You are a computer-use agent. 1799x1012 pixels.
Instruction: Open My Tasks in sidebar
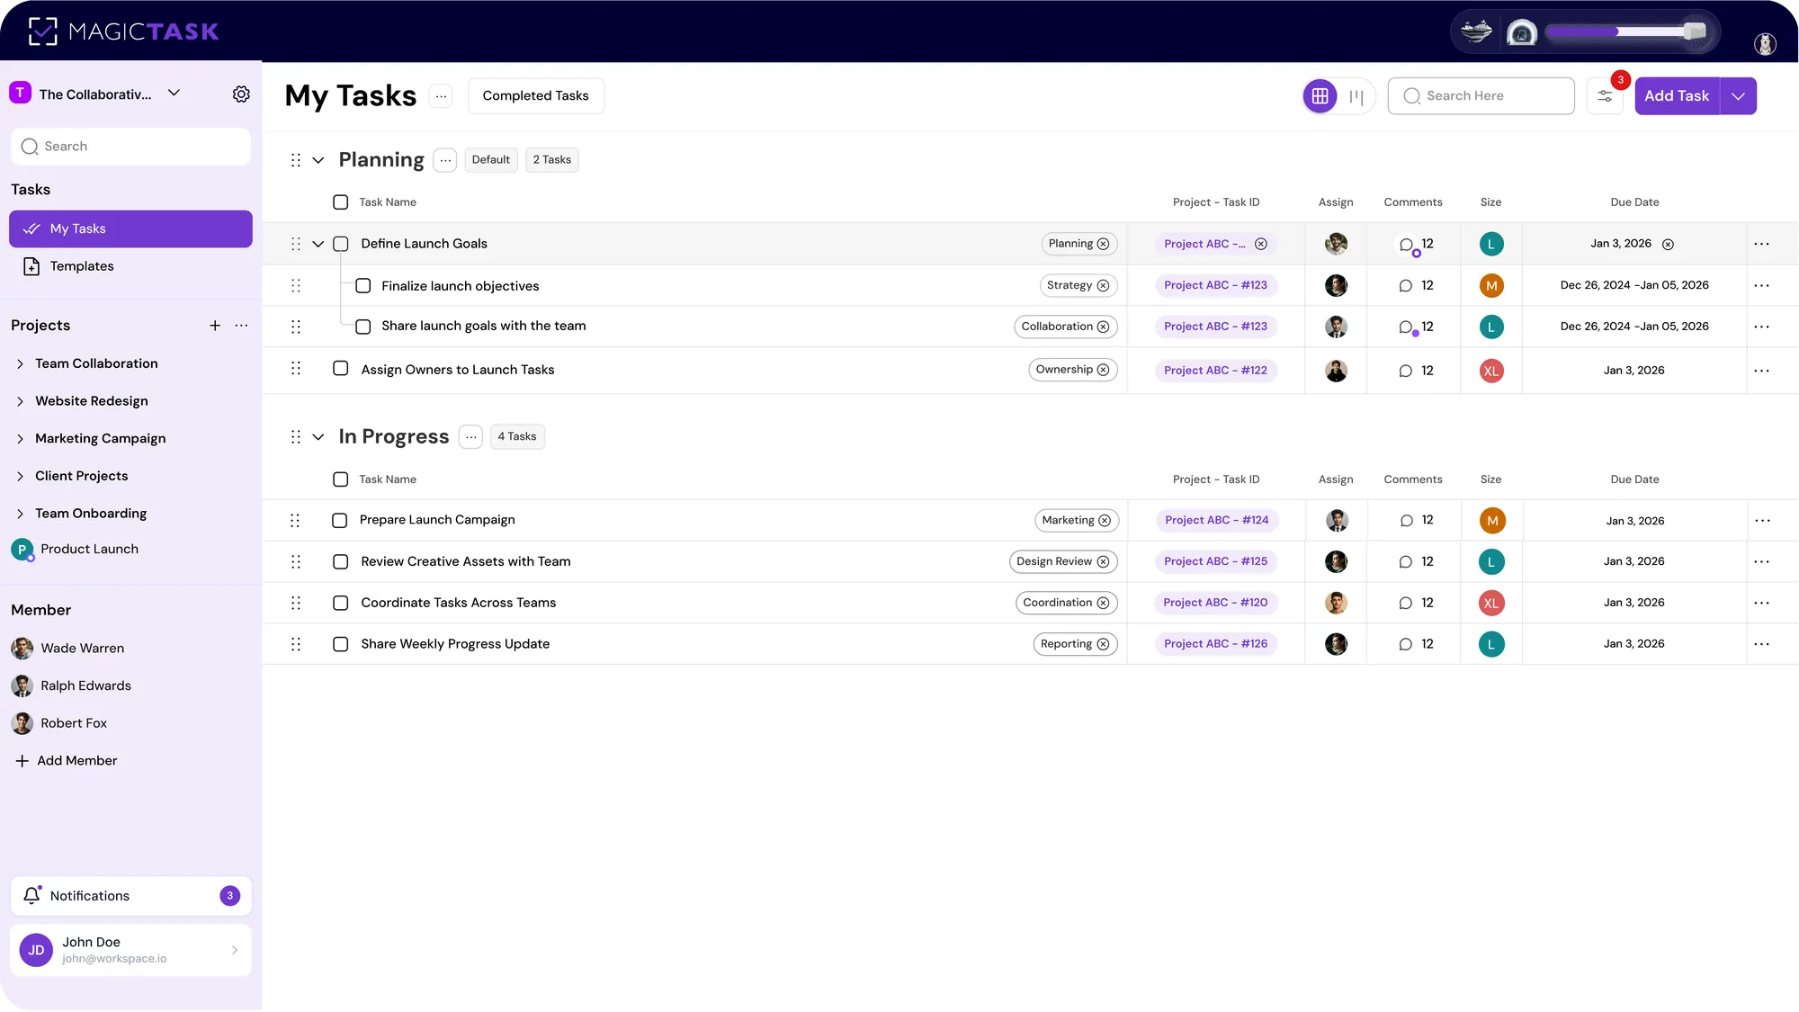(x=130, y=229)
